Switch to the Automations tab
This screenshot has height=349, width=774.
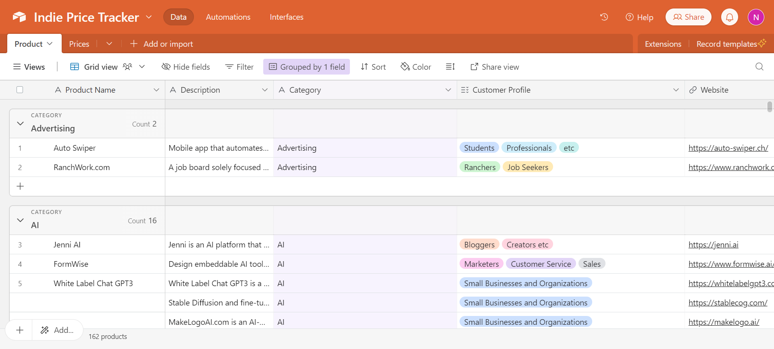[228, 17]
